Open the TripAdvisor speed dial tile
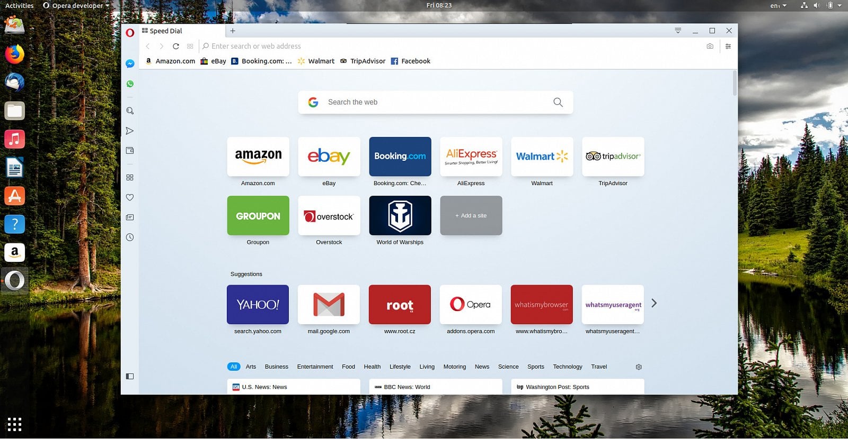Image resolution: width=848 pixels, height=439 pixels. (x=613, y=157)
